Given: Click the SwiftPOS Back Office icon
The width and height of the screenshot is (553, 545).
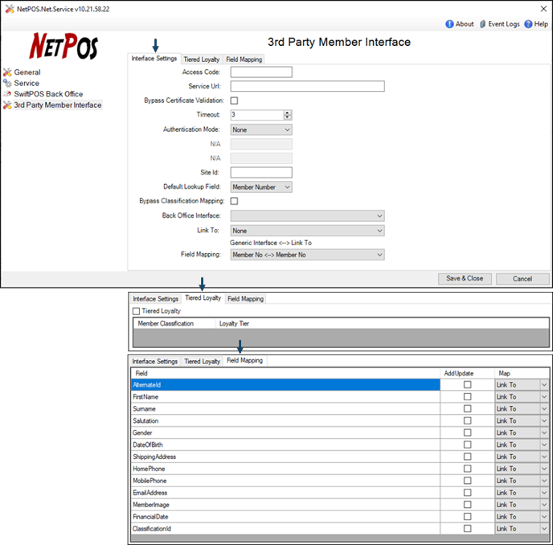Looking at the screenshot, I should tap(7, 94).
